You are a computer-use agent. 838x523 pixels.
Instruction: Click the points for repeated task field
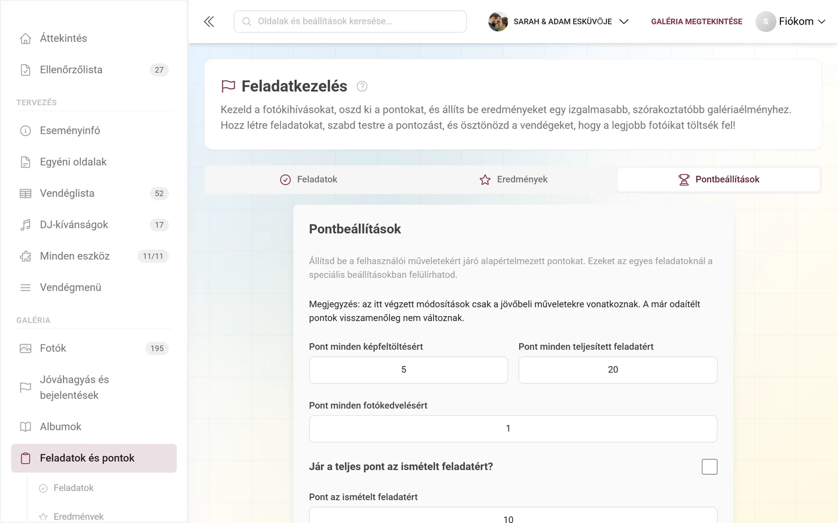pyautogui.click(x=513, y=515)
